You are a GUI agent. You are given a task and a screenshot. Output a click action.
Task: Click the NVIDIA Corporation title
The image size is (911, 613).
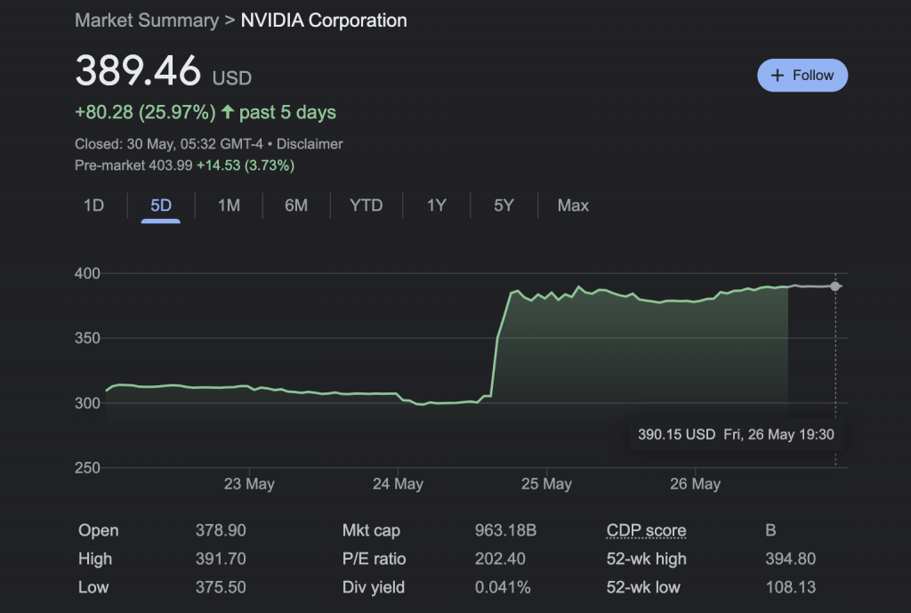click(x=324, y=20)
